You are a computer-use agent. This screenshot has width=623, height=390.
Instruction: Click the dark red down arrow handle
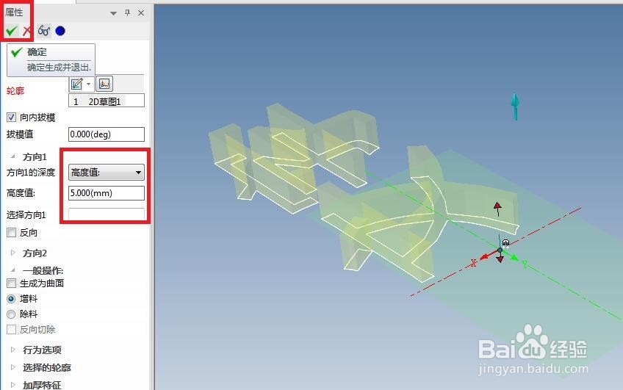coord(500,259)
